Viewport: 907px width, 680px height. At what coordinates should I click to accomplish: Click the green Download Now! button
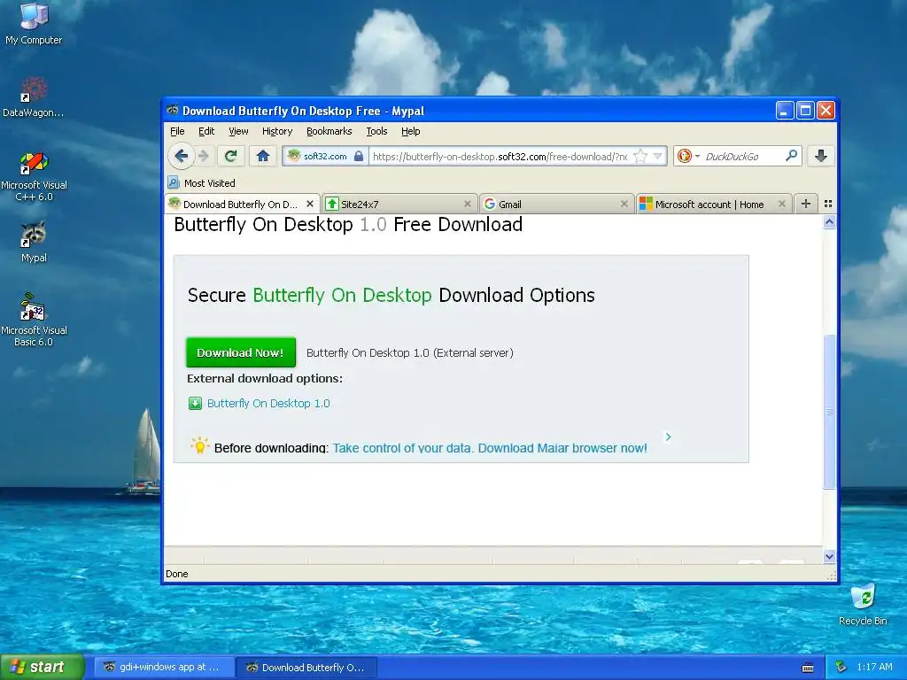pyautogui.click(x=241, y=352)
